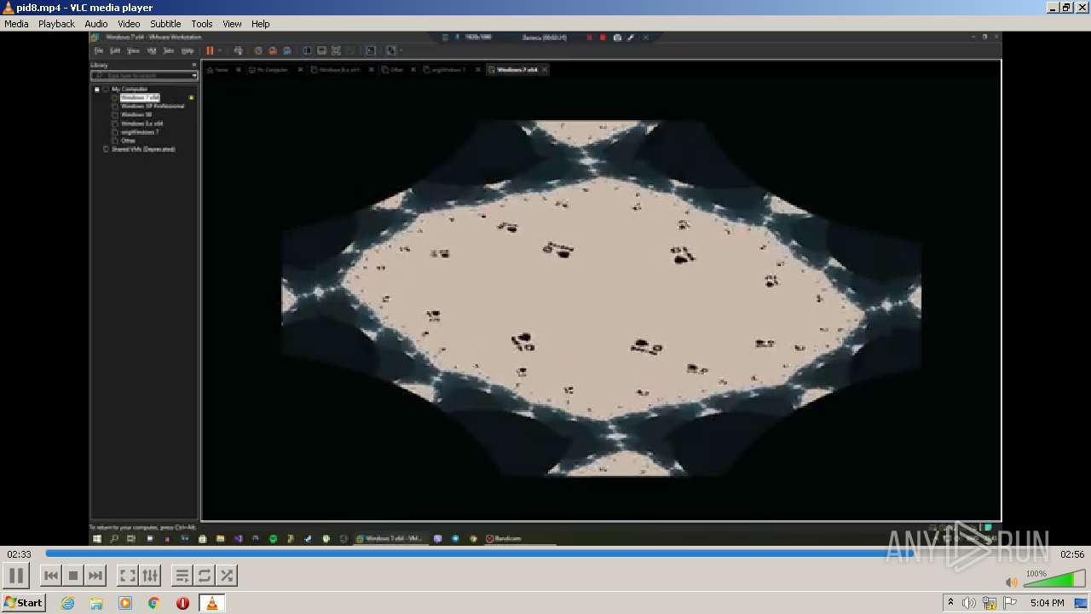Open the Video menu
Screen dimensions: 1091x614
[129, 24]
